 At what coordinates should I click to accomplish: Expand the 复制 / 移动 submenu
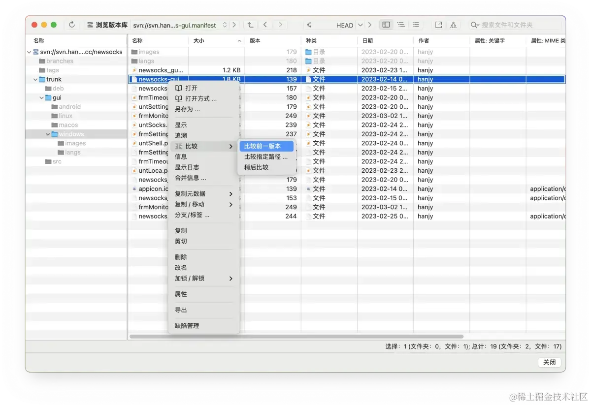click(204, 204)
